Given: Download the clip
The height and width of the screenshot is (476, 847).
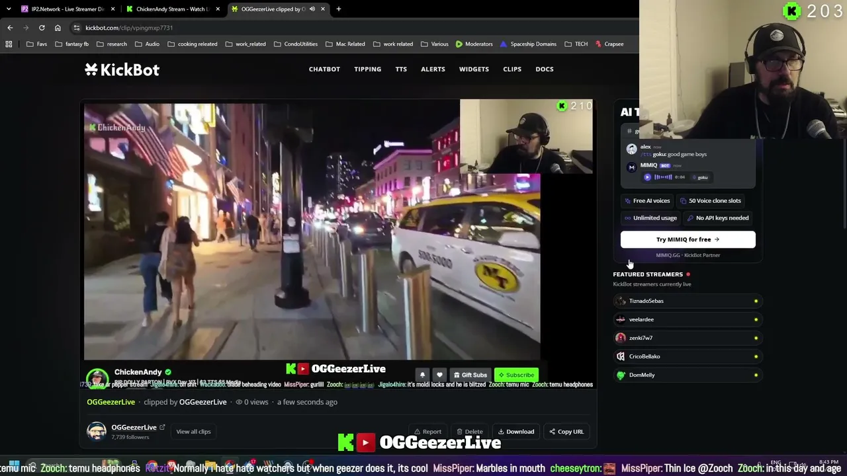Looking at the screenshot, I should point(516,432).
